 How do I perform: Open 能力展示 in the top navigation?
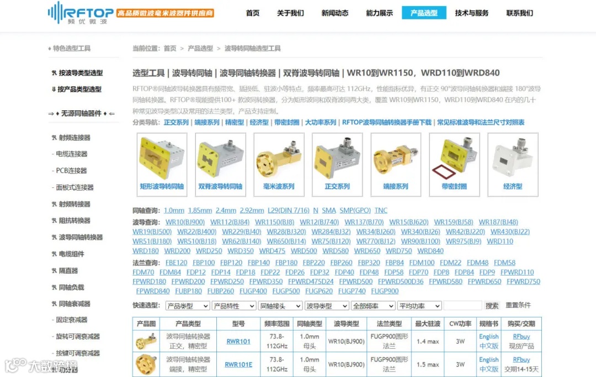[x=379, y=13]
